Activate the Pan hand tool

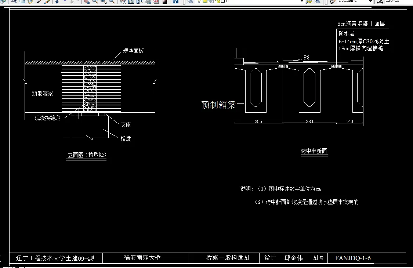(x=86, y=1)
